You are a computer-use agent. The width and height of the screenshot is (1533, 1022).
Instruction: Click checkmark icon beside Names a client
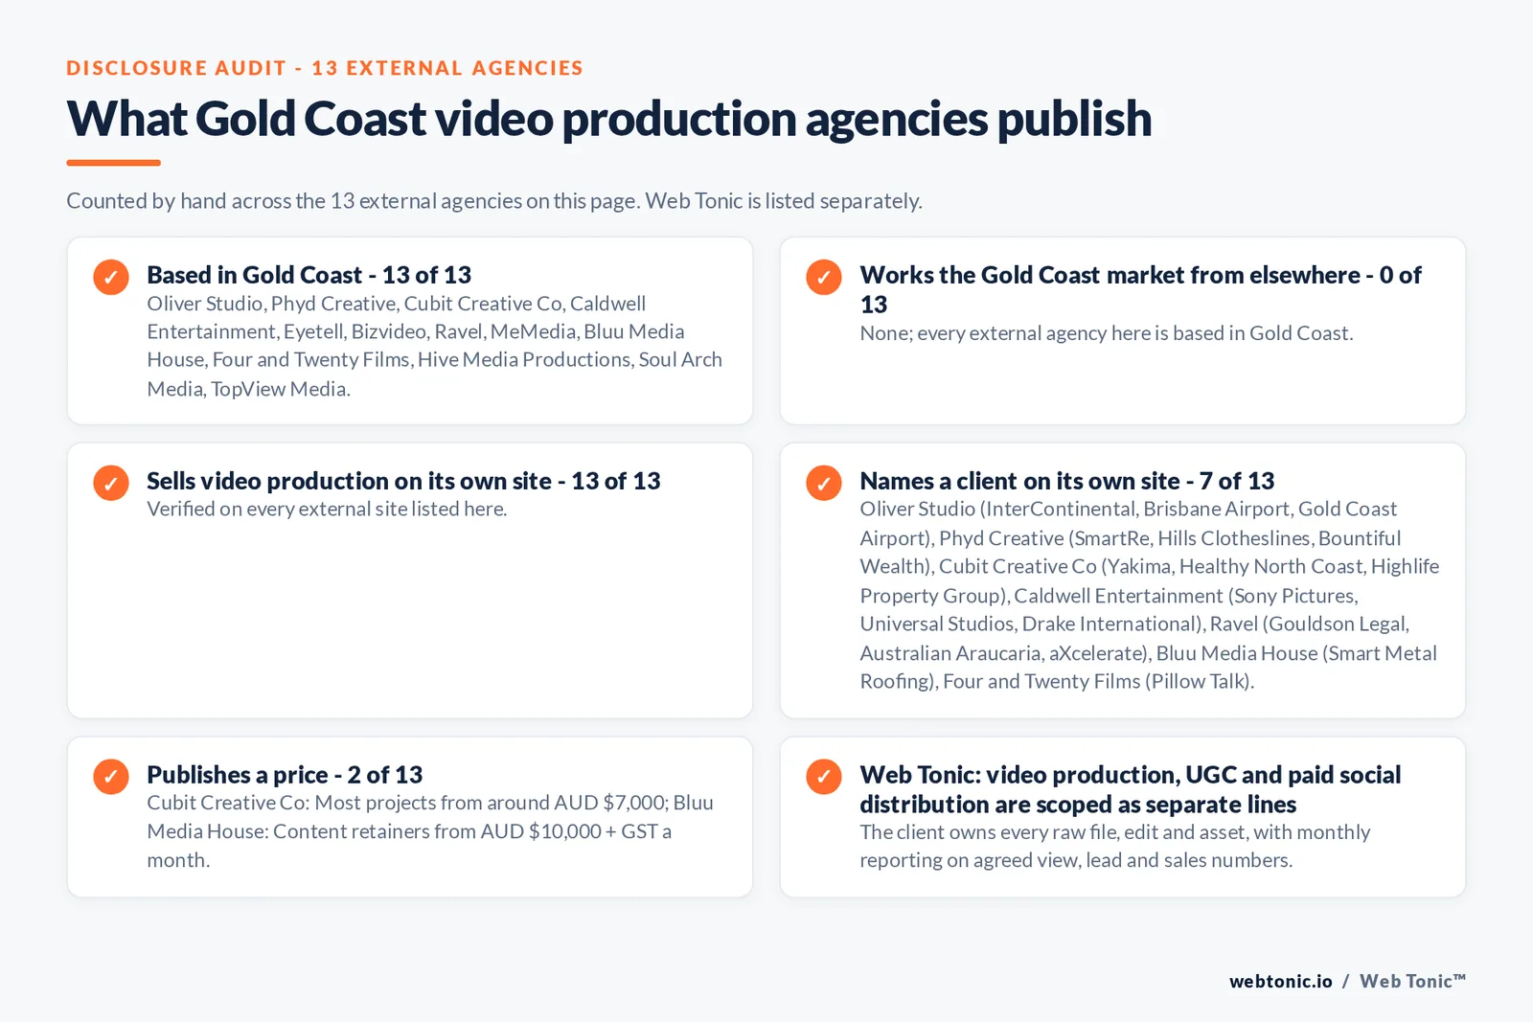click(824, 483)
